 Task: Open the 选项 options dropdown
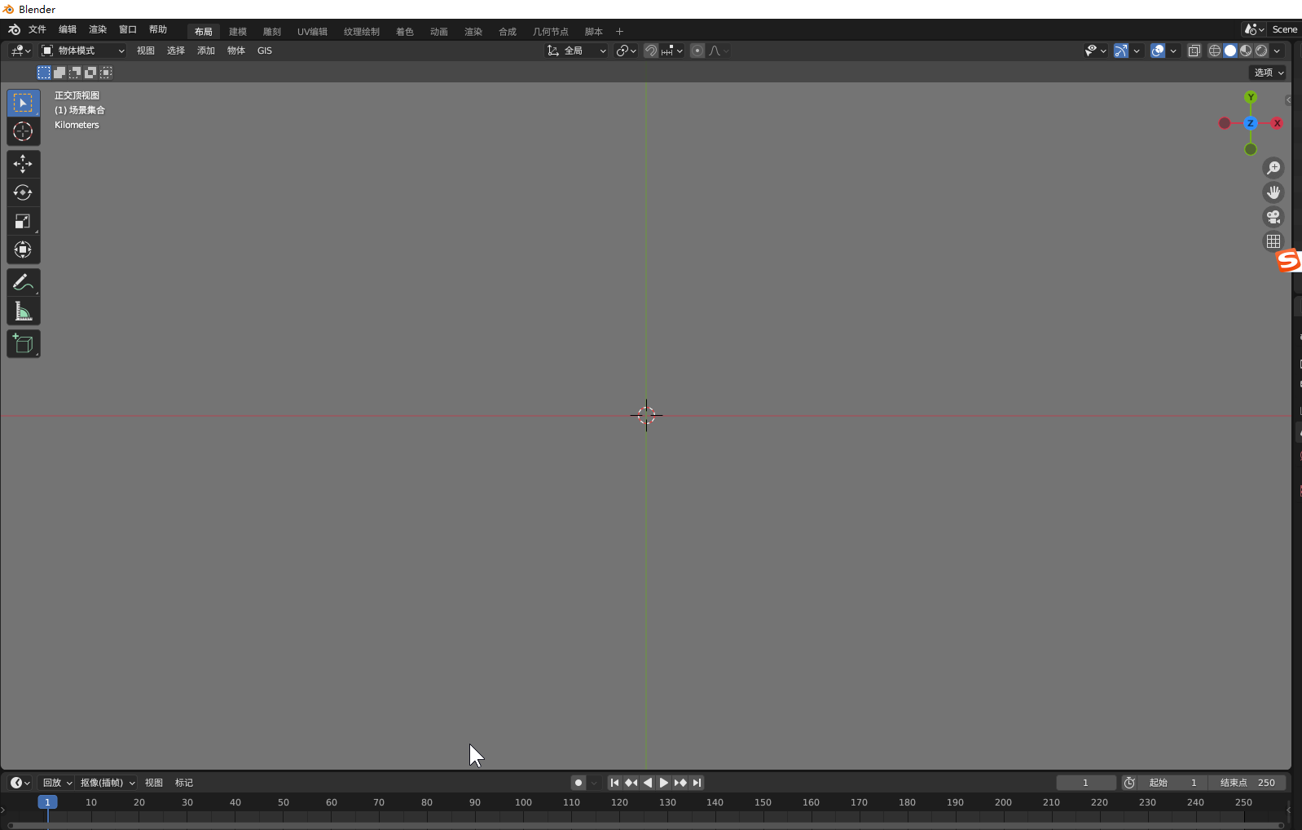[1268, 73]
